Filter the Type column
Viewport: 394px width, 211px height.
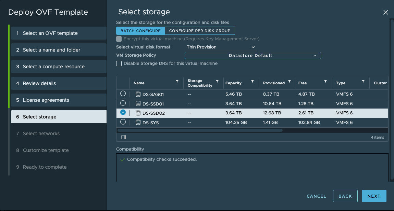tap(363, 81)
